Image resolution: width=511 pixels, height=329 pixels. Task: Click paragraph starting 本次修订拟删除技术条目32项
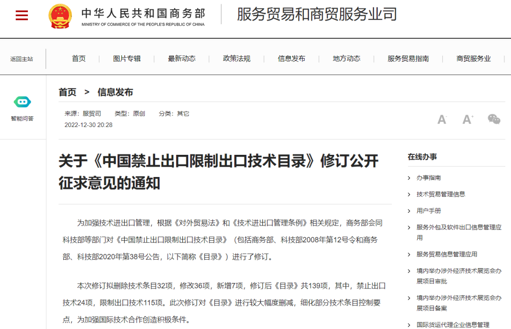tap(224, 303)
